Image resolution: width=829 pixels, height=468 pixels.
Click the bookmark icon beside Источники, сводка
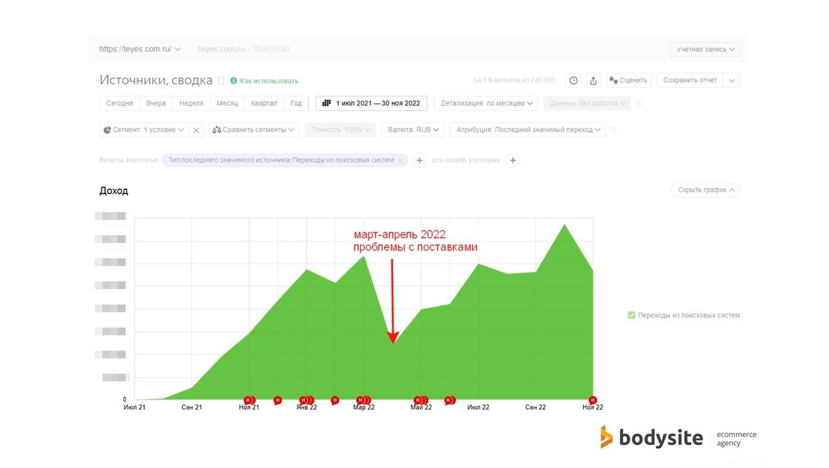tap(221, 81)
